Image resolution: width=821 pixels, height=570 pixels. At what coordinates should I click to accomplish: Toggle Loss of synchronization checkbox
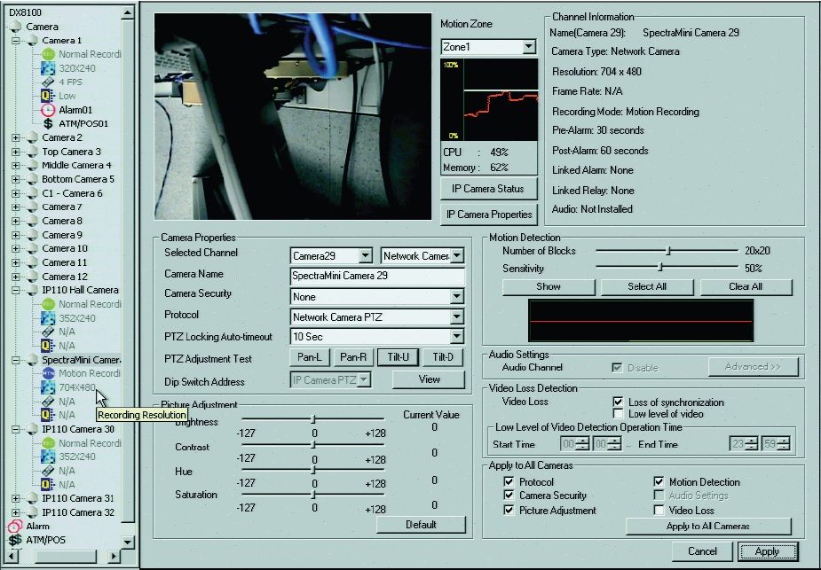point(618,402)
